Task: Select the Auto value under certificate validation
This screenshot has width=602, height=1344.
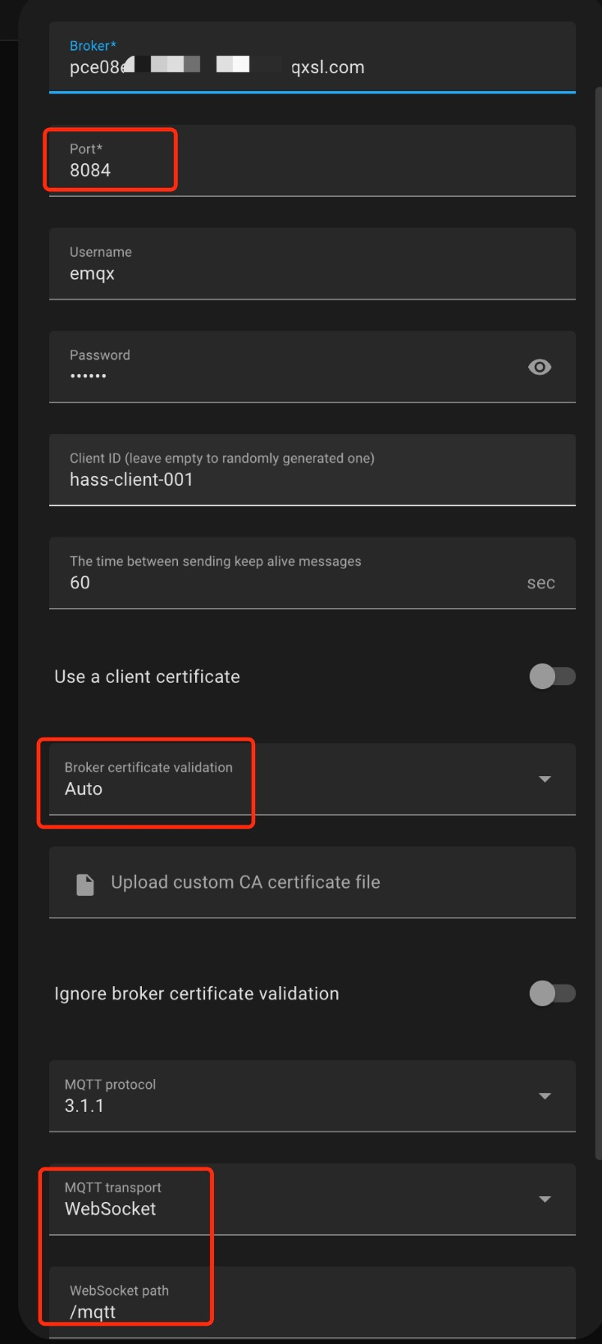Action: click(84, 789)
